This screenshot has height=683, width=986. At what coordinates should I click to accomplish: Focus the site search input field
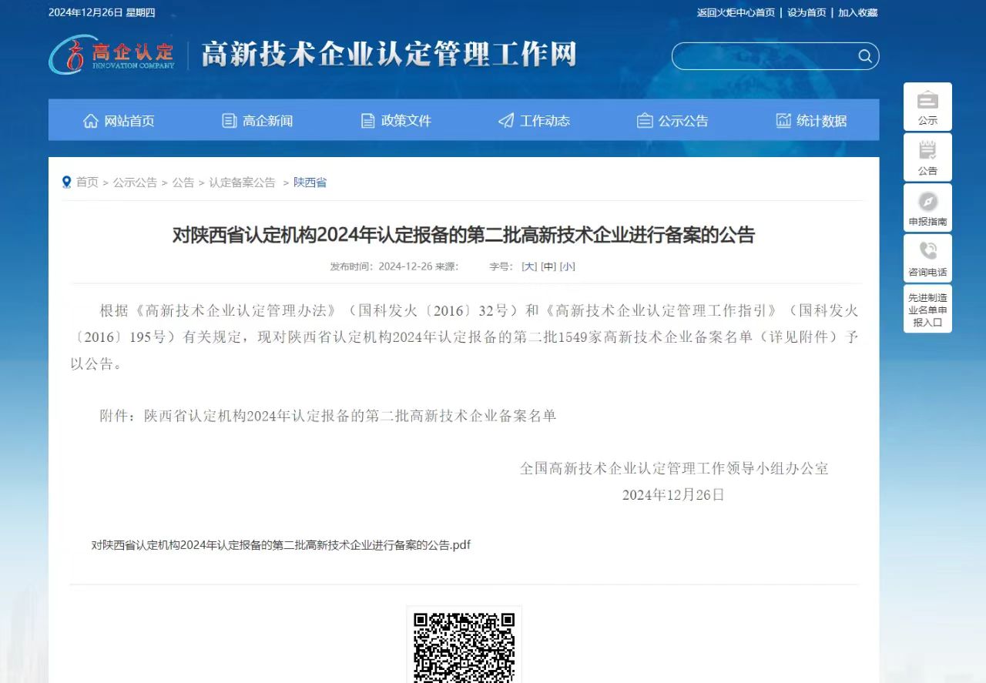(x=764, y=56)
